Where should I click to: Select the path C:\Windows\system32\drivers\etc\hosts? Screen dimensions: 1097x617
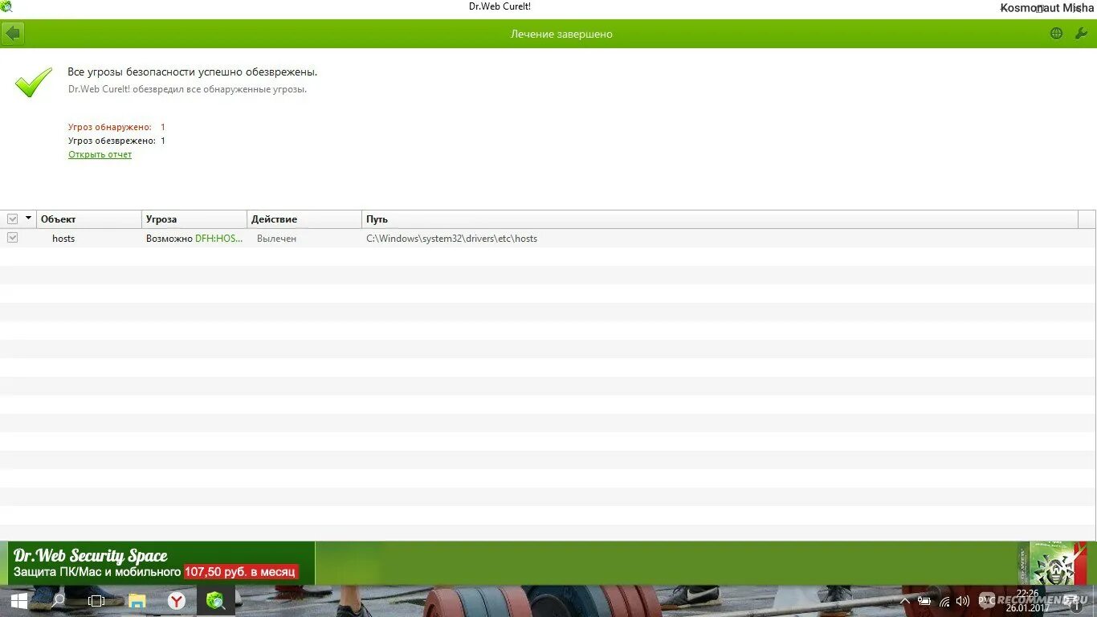tap(451, 239)
